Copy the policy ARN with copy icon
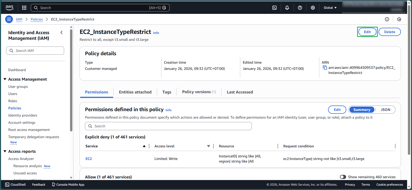The image size is (412, 190). 325,68
